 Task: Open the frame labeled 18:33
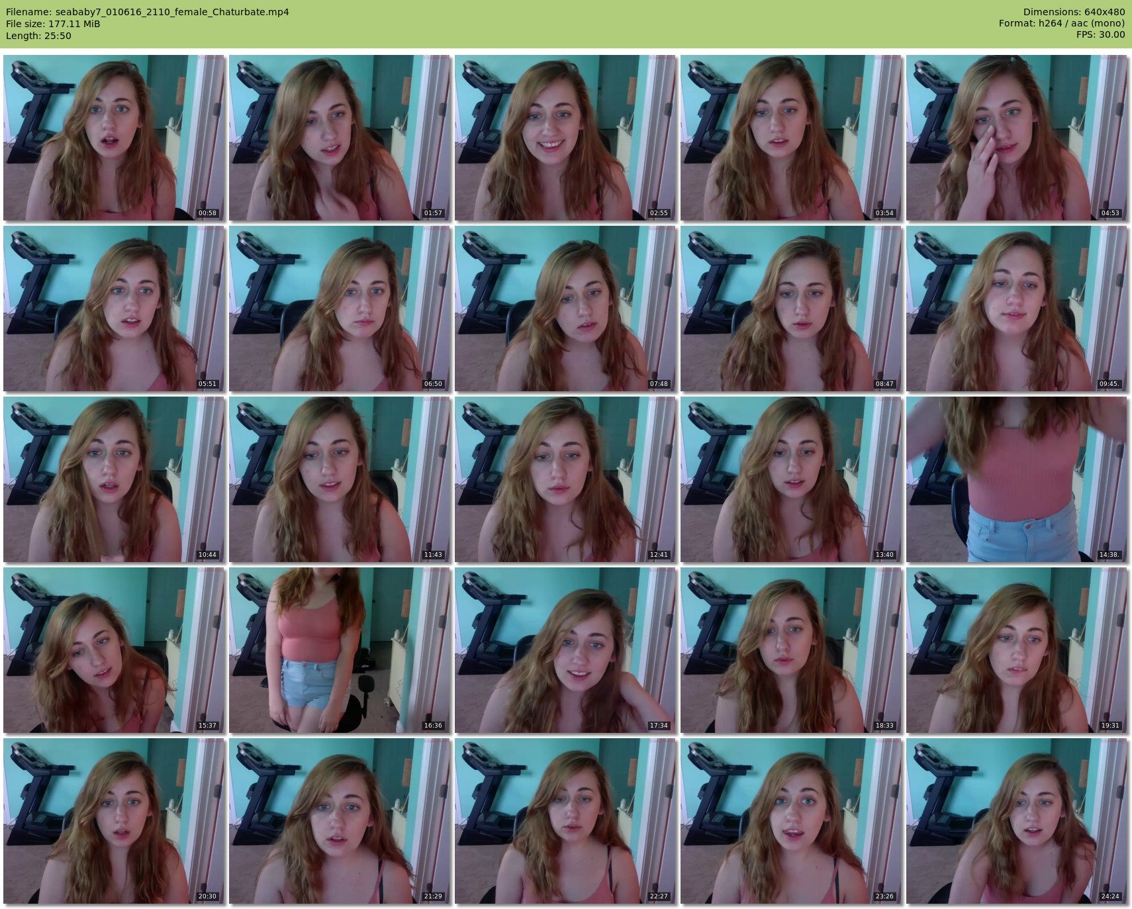(x=790, y=650)
